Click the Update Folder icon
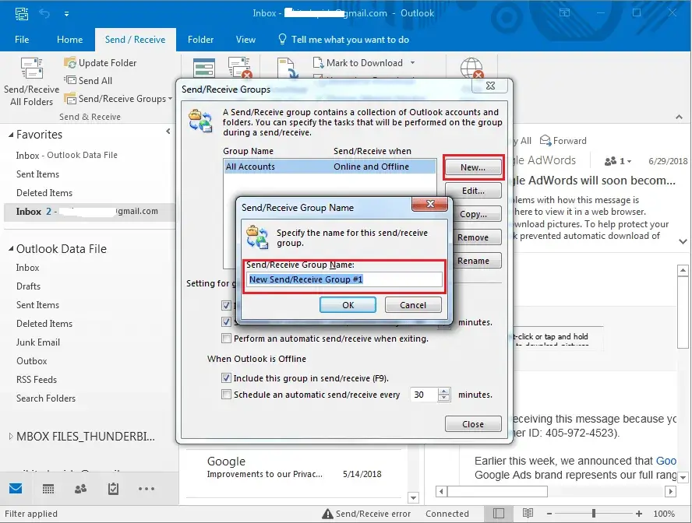 pyautogui.click(x=70, y=63)
